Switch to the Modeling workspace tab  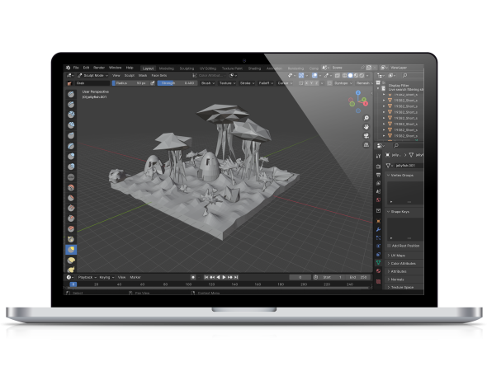pos(167,68)
